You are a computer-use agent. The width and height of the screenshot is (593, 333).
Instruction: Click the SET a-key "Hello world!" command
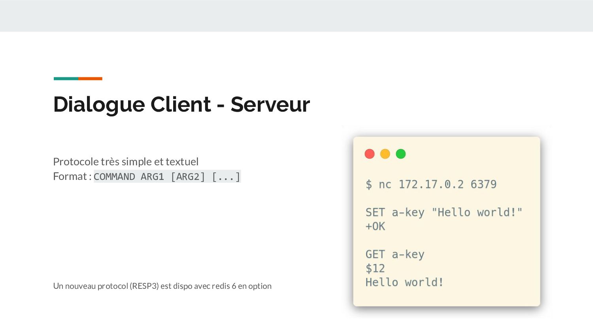[x=444, y=212]
